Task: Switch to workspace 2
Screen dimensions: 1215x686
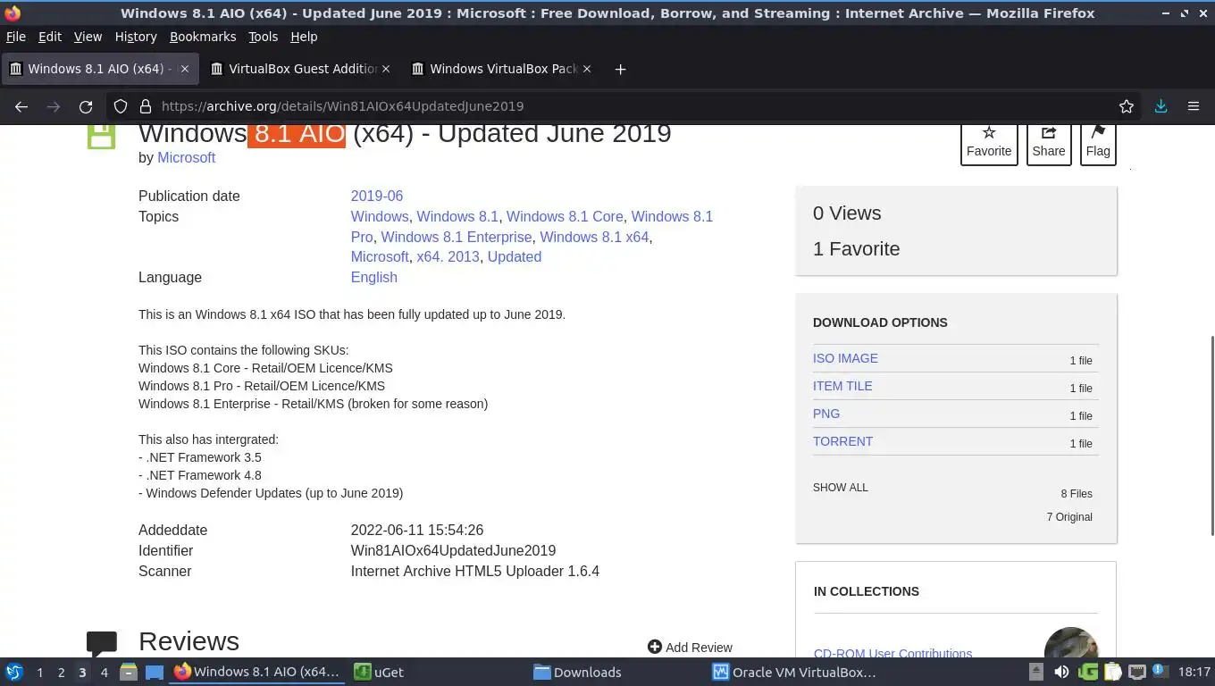Action: (61, 673)
